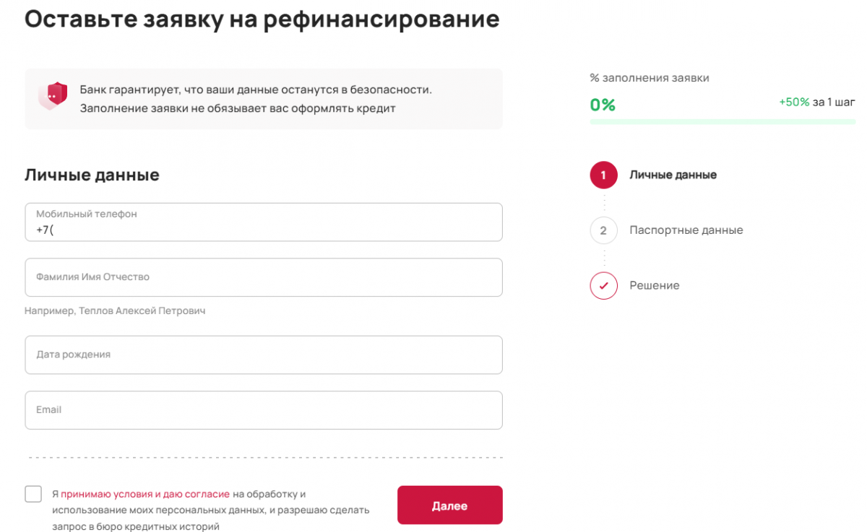Tick the personal data consent checkbox
This screenshot has width=867, height=532.
point(33,494)
